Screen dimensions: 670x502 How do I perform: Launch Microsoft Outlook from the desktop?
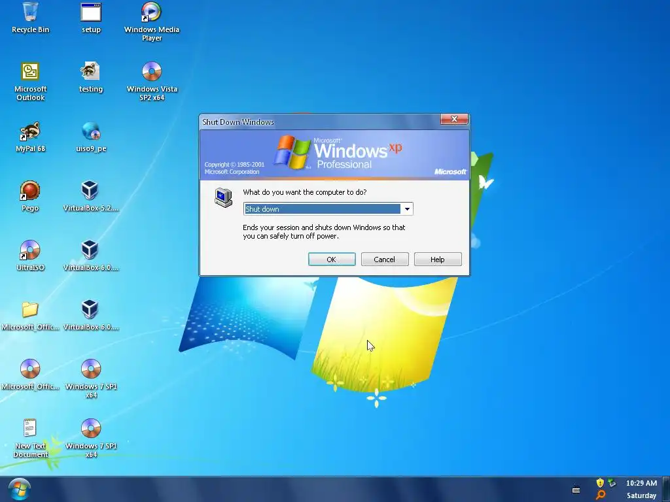[x=30, y=80]
